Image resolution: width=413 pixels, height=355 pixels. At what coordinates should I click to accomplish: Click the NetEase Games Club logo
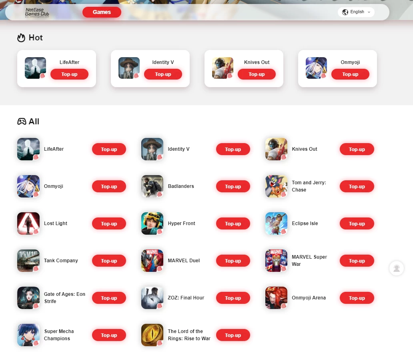[x=37, y=12]
